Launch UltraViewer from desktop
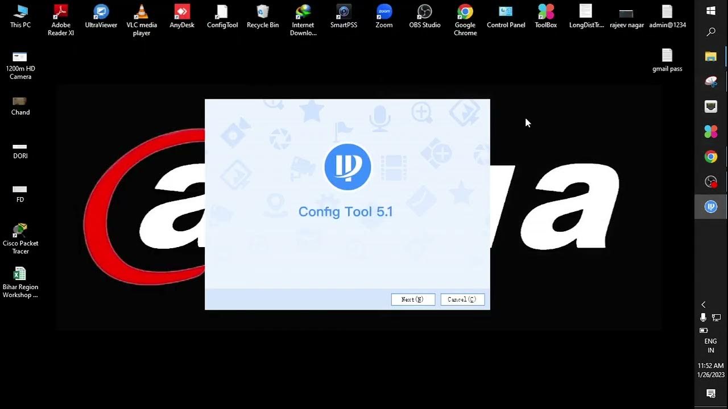Screen dimensions: 728x409 (101, 16)
